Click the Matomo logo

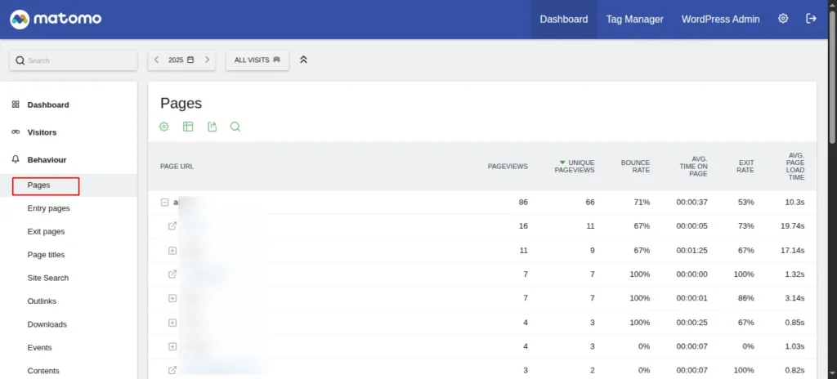pyautogui.click(x=56, y=19)
